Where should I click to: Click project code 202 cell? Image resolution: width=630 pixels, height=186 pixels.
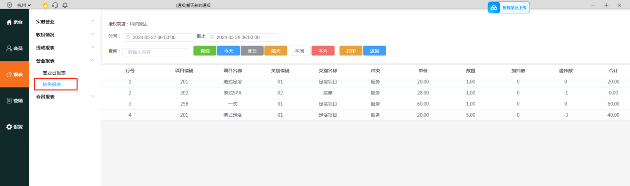click(x=184, y=93)
